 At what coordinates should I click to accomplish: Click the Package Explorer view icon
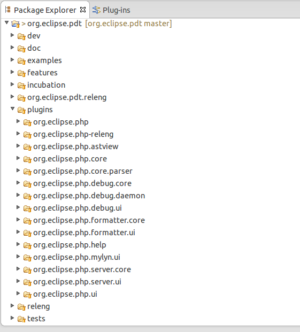(x=8, y=10)
